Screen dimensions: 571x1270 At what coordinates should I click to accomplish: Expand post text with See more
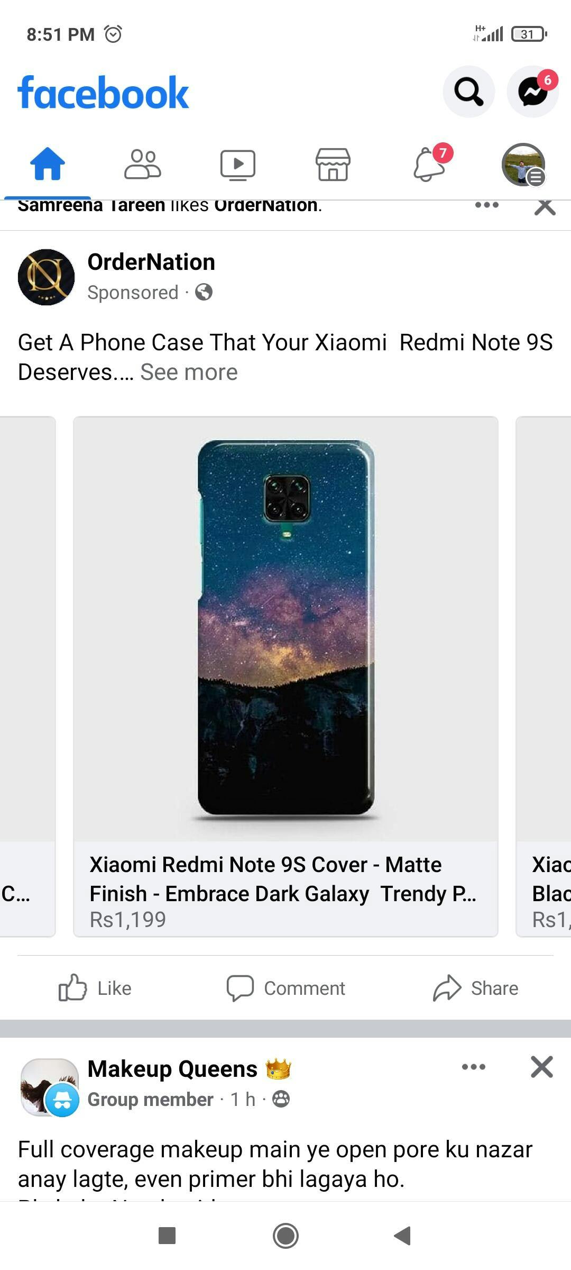(189, 372)
